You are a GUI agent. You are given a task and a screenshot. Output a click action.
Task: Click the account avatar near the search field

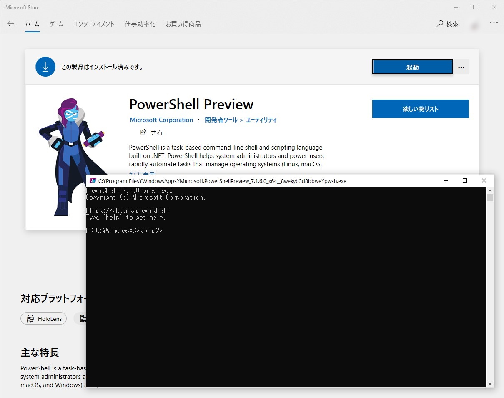[x=475, y=25]
